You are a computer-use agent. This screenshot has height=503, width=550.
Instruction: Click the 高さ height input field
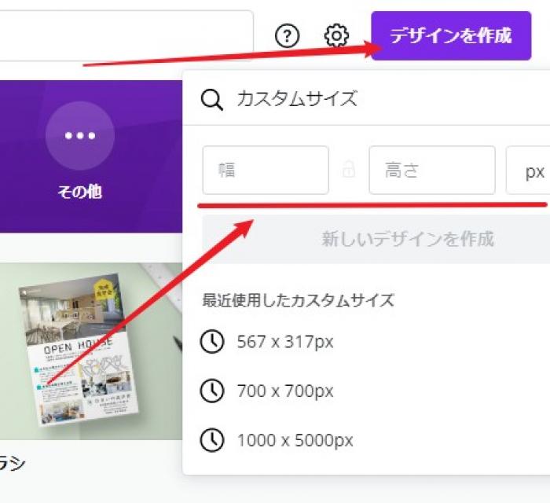pos(432,170)
